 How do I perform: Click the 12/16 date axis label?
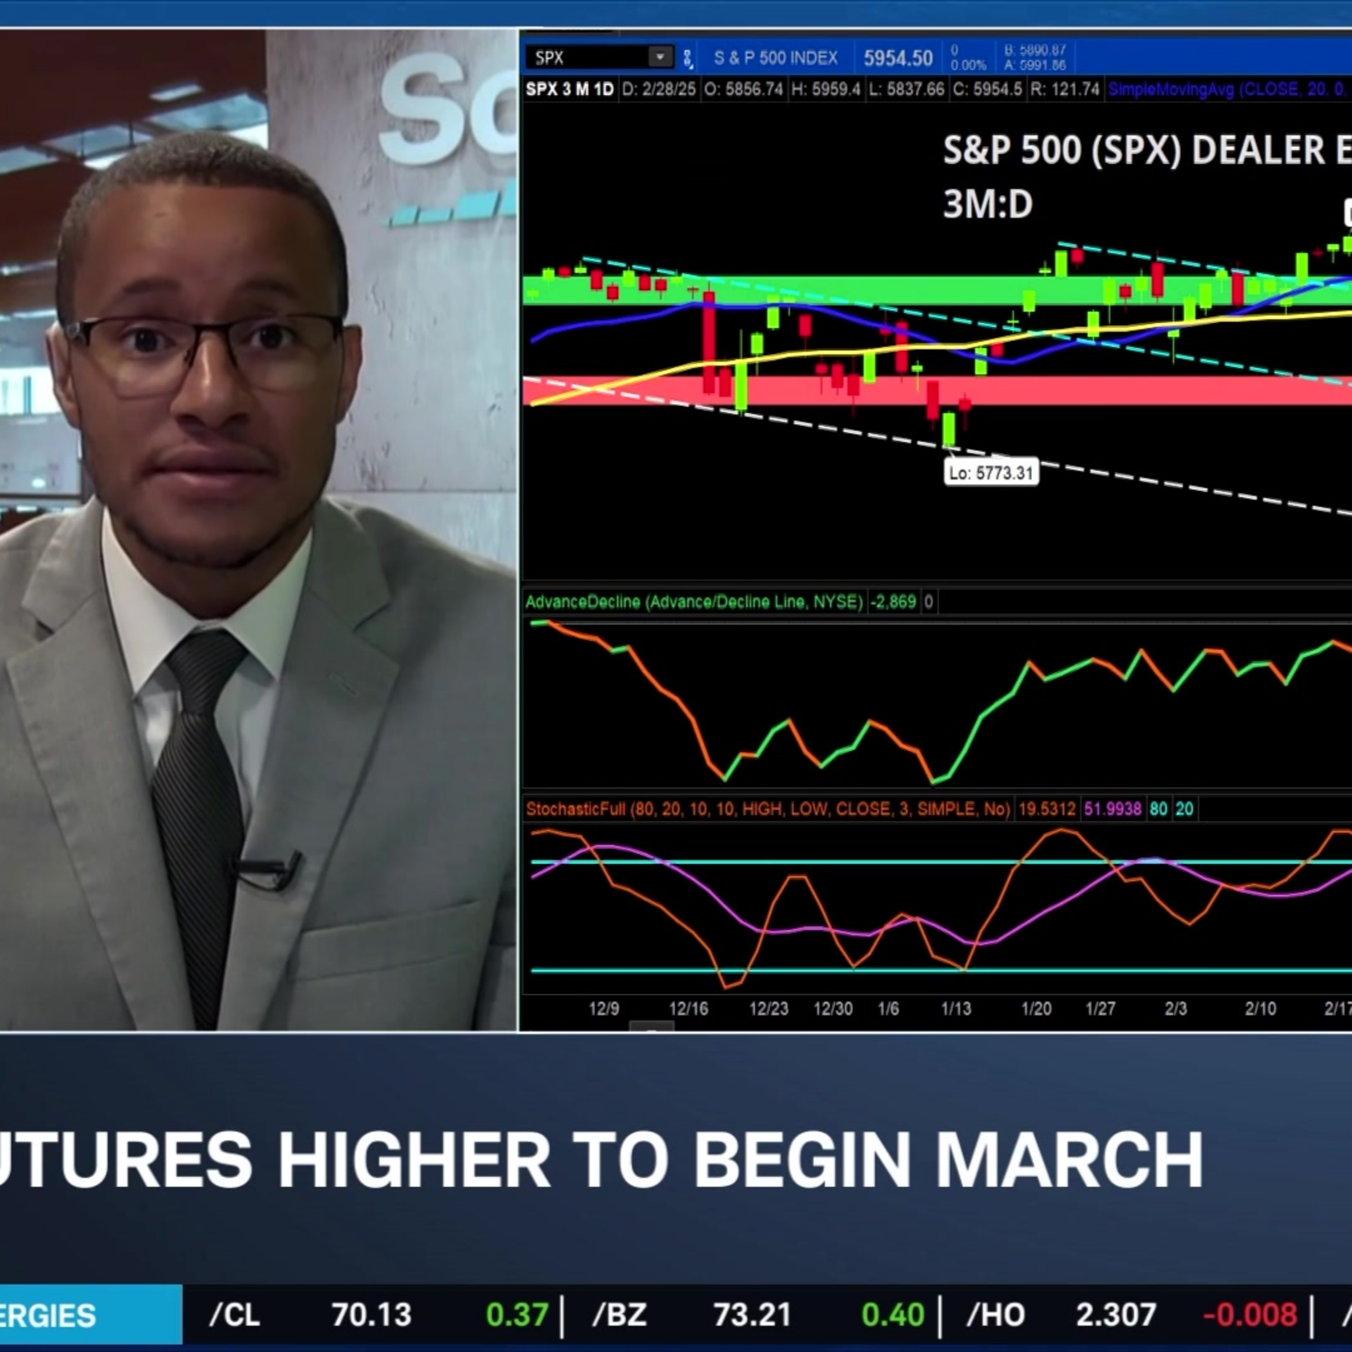[x=689, y=1009]
